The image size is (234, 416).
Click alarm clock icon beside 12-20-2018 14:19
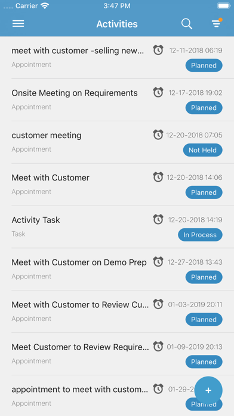point(158,219)
